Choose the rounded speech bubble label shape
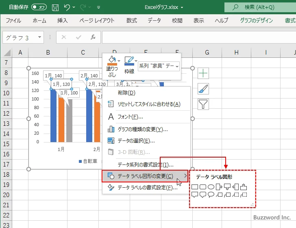The image size is (296, 228). (x=203, y=195)
